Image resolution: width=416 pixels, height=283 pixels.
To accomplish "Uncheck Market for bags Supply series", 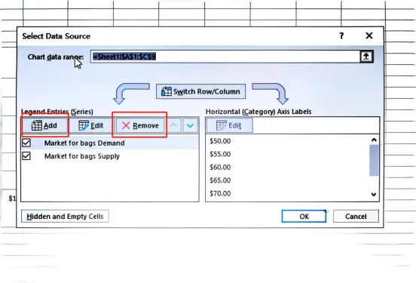I will pos(26,155).
